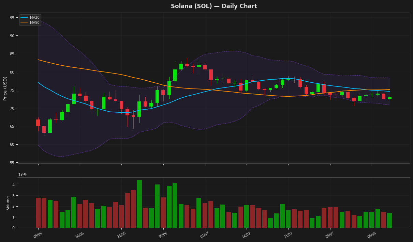The image size is (413, 242).
Task: Select the 90 price tick label
Action: [x=12, y=36]
